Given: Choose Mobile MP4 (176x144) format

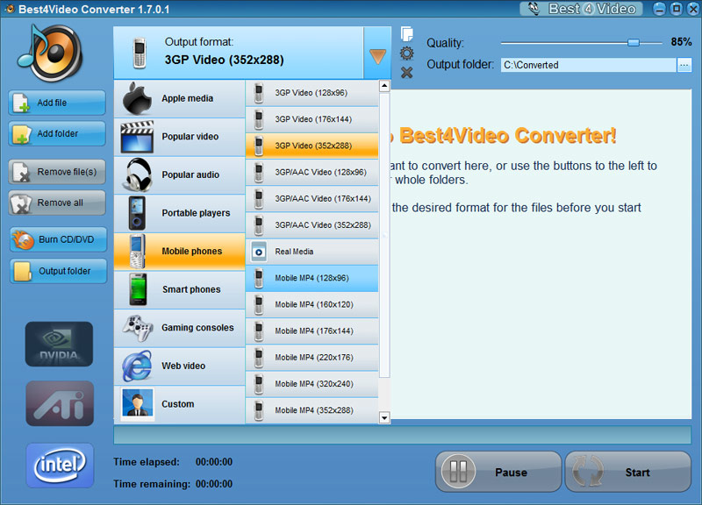Looking at the screenshot, I should (312, 331).
